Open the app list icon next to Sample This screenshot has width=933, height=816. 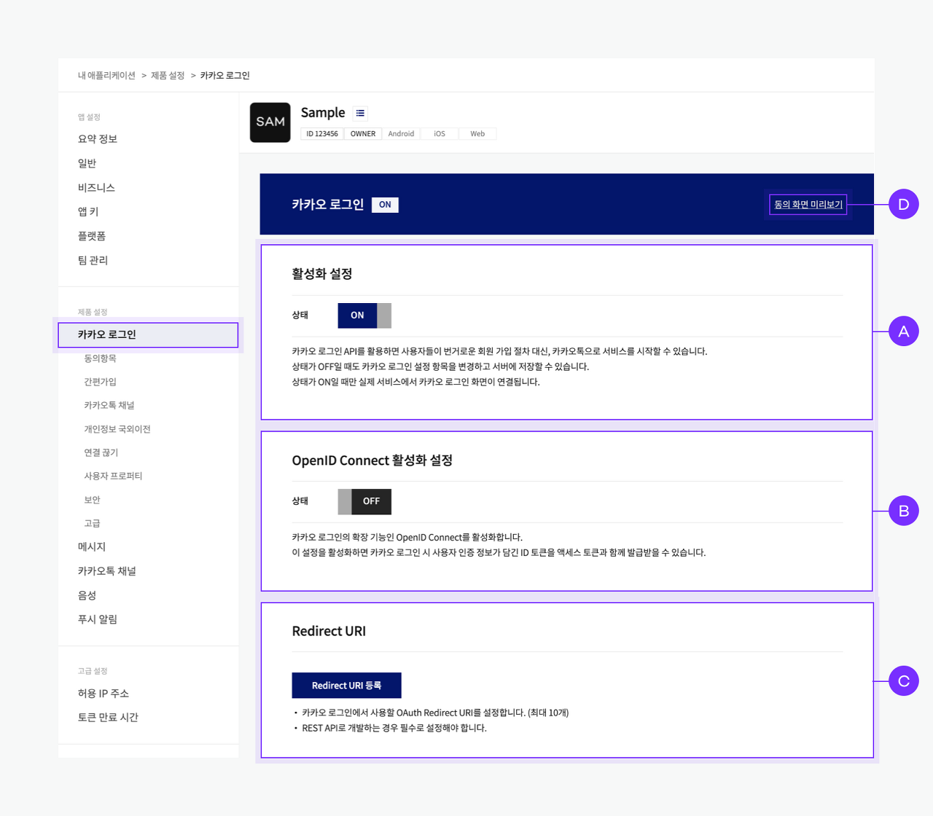360,113
